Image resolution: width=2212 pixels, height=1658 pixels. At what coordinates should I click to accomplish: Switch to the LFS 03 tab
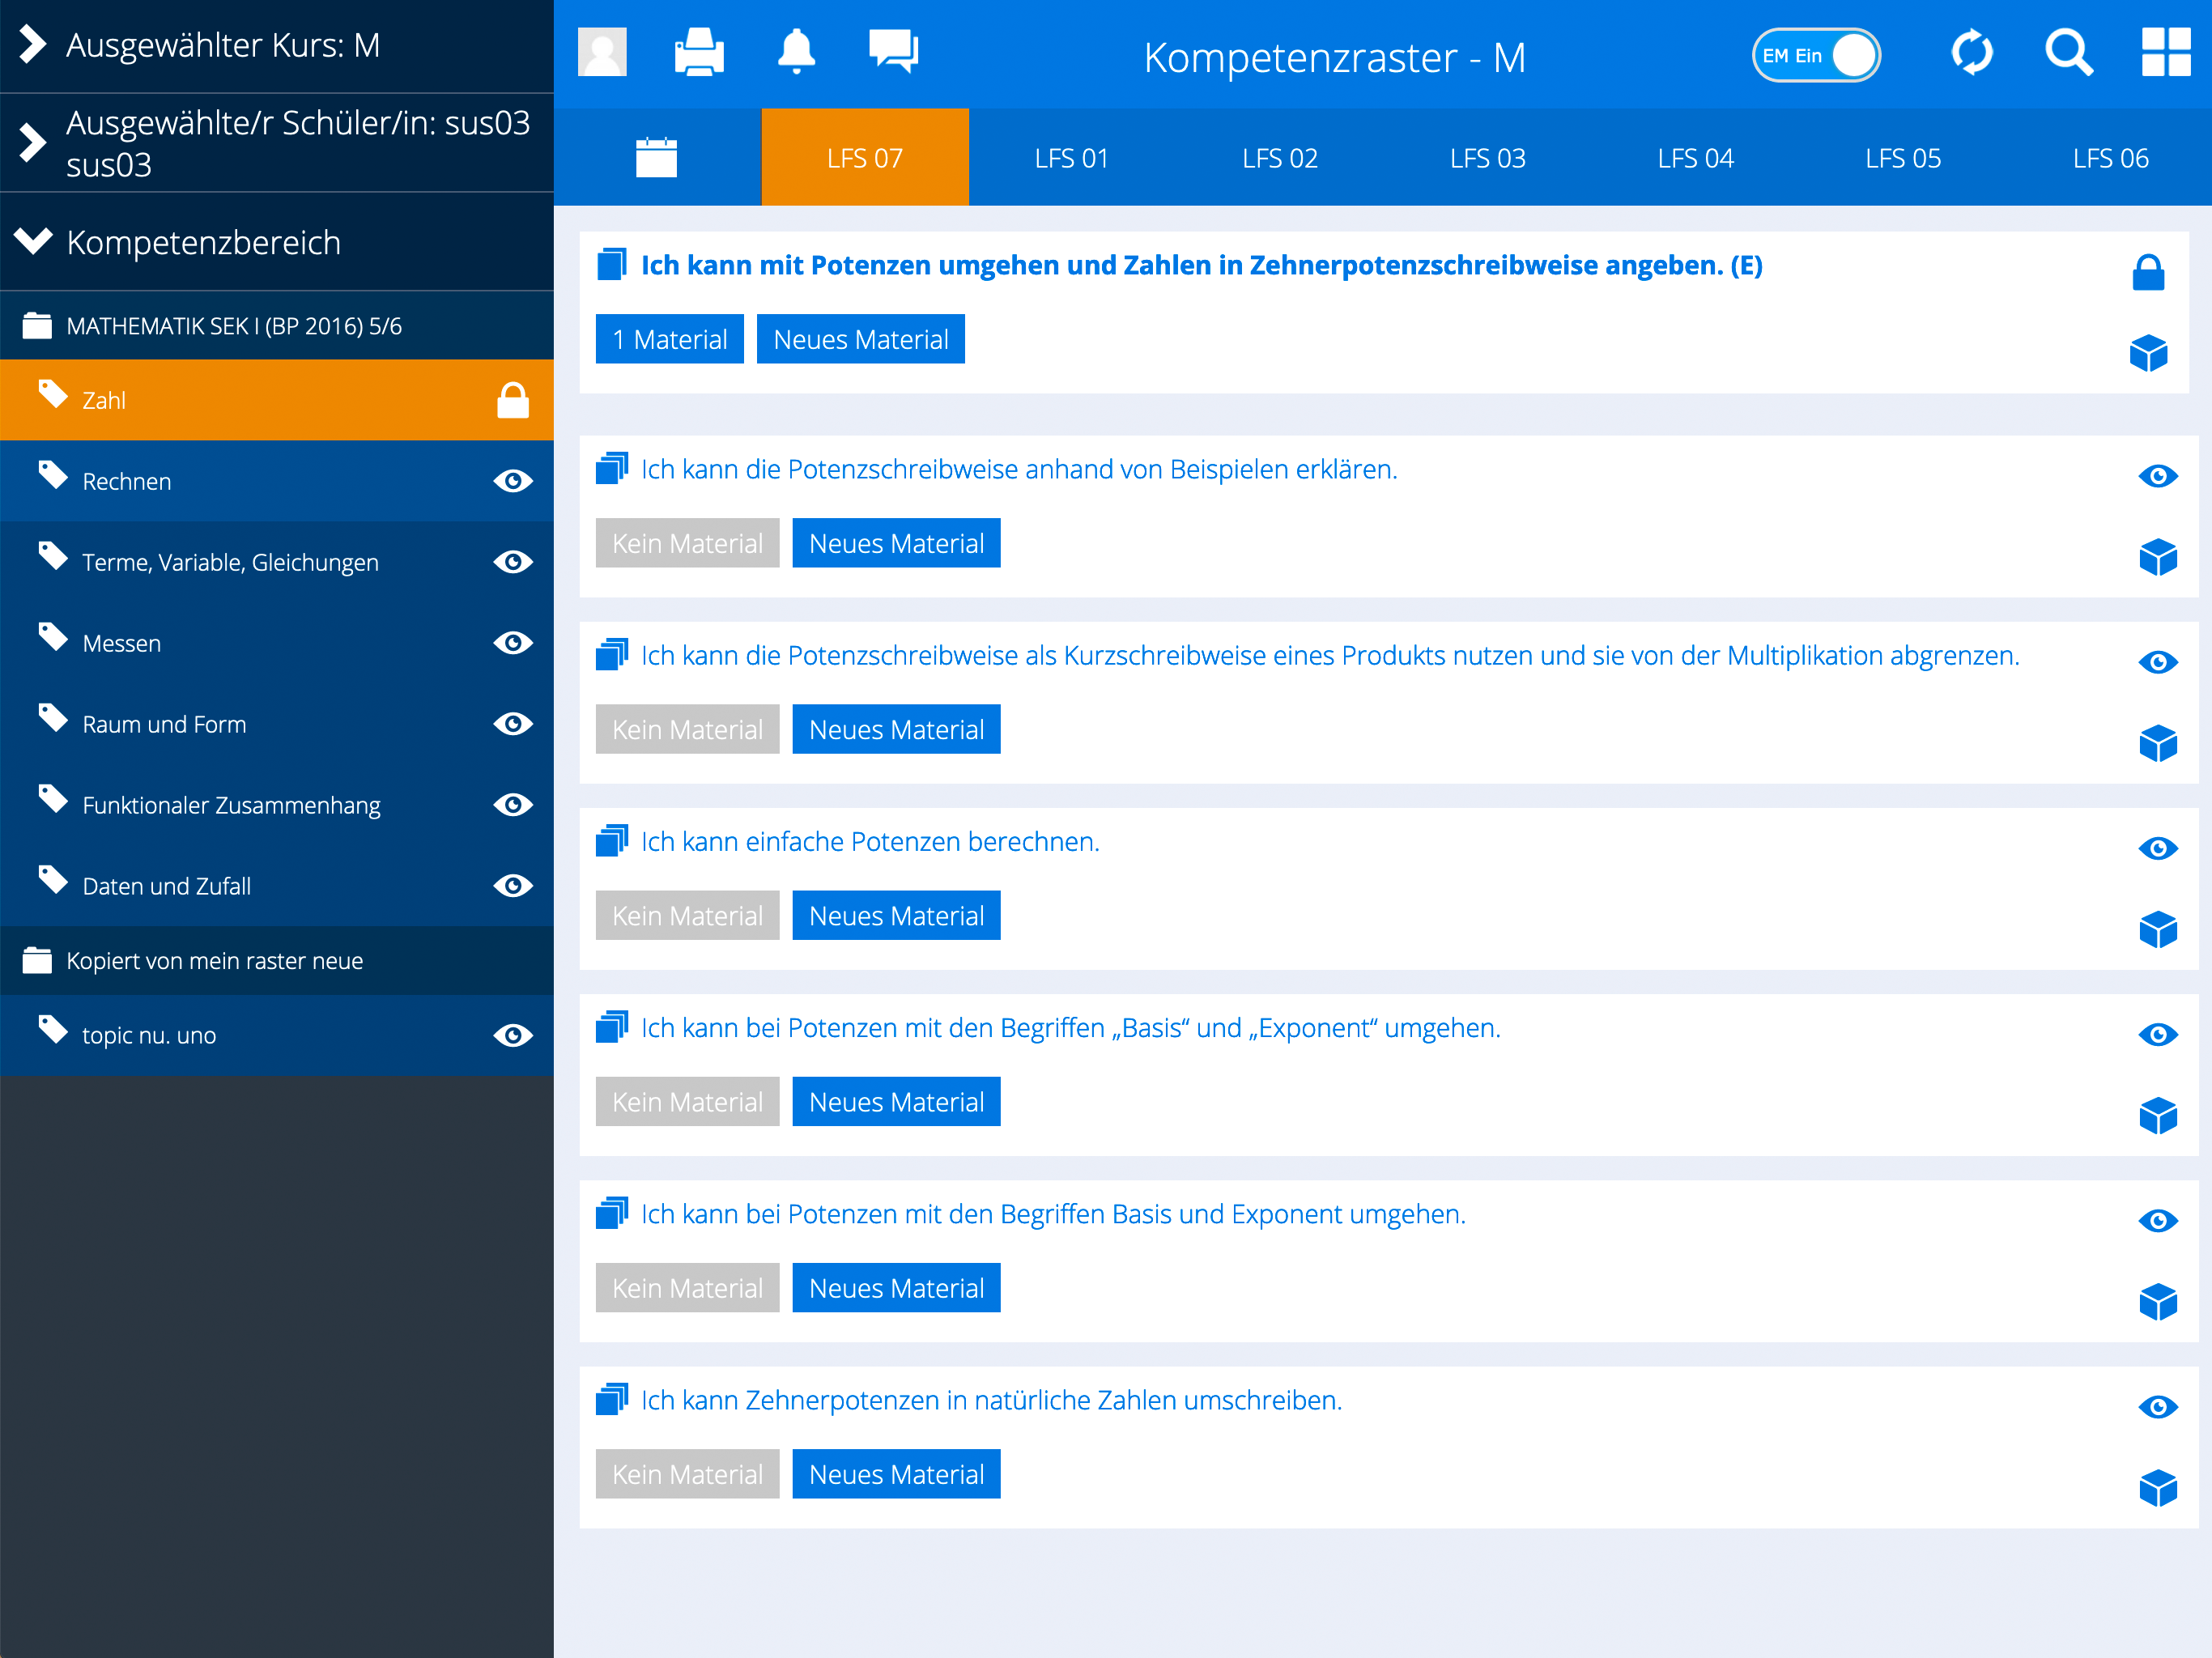(x=1488, y=158)
